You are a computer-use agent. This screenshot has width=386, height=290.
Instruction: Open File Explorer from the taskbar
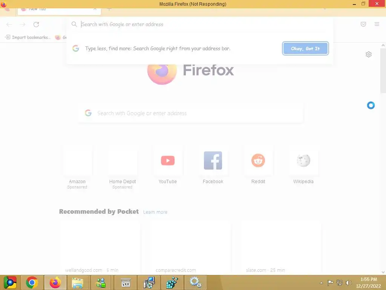click(78, 282)
